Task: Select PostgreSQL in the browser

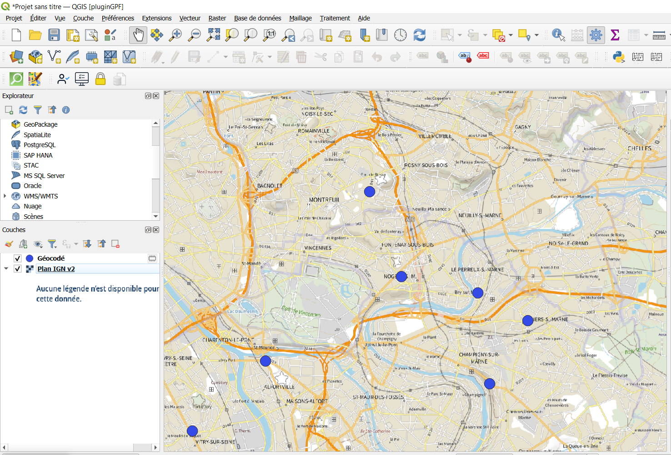Action: [x=40, y=145]
